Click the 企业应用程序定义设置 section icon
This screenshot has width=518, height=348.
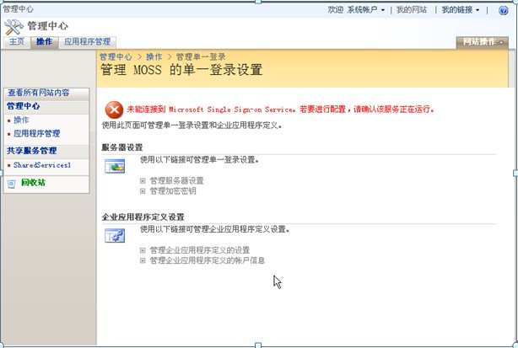point(115,236)
